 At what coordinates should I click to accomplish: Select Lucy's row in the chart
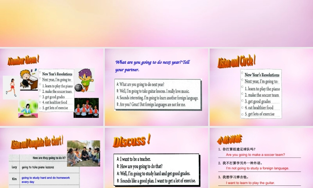tap(38, 167)
